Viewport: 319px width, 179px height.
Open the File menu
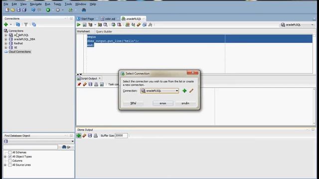tap(6, 4)
